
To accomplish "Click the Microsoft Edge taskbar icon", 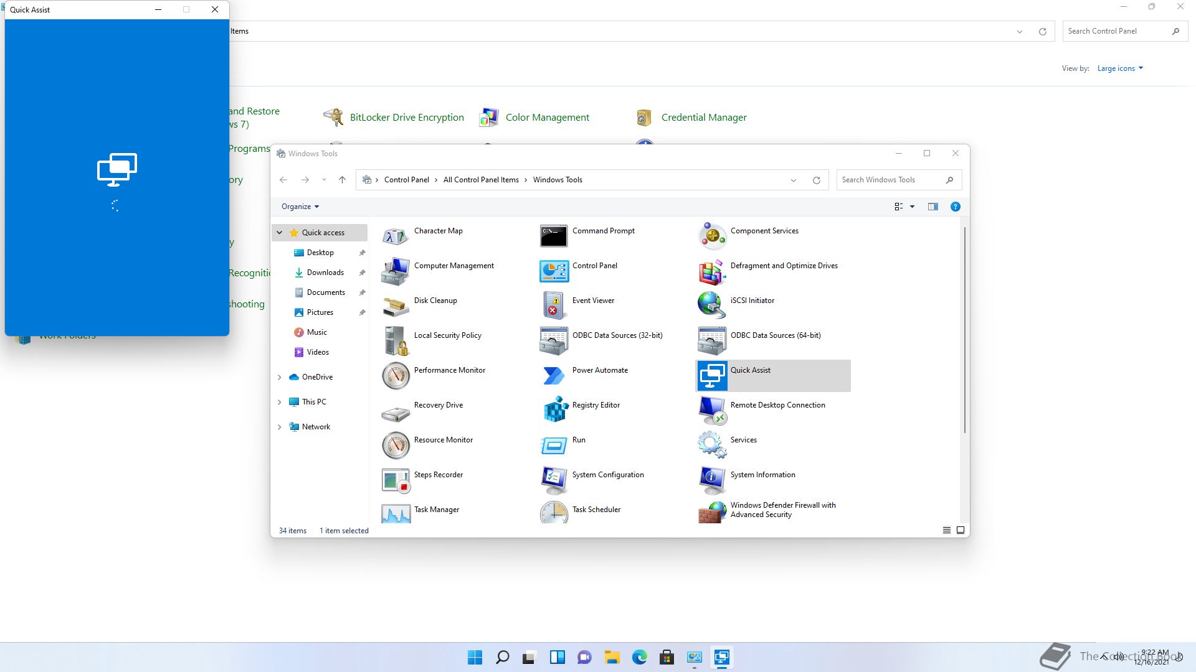I will point(639,657).
